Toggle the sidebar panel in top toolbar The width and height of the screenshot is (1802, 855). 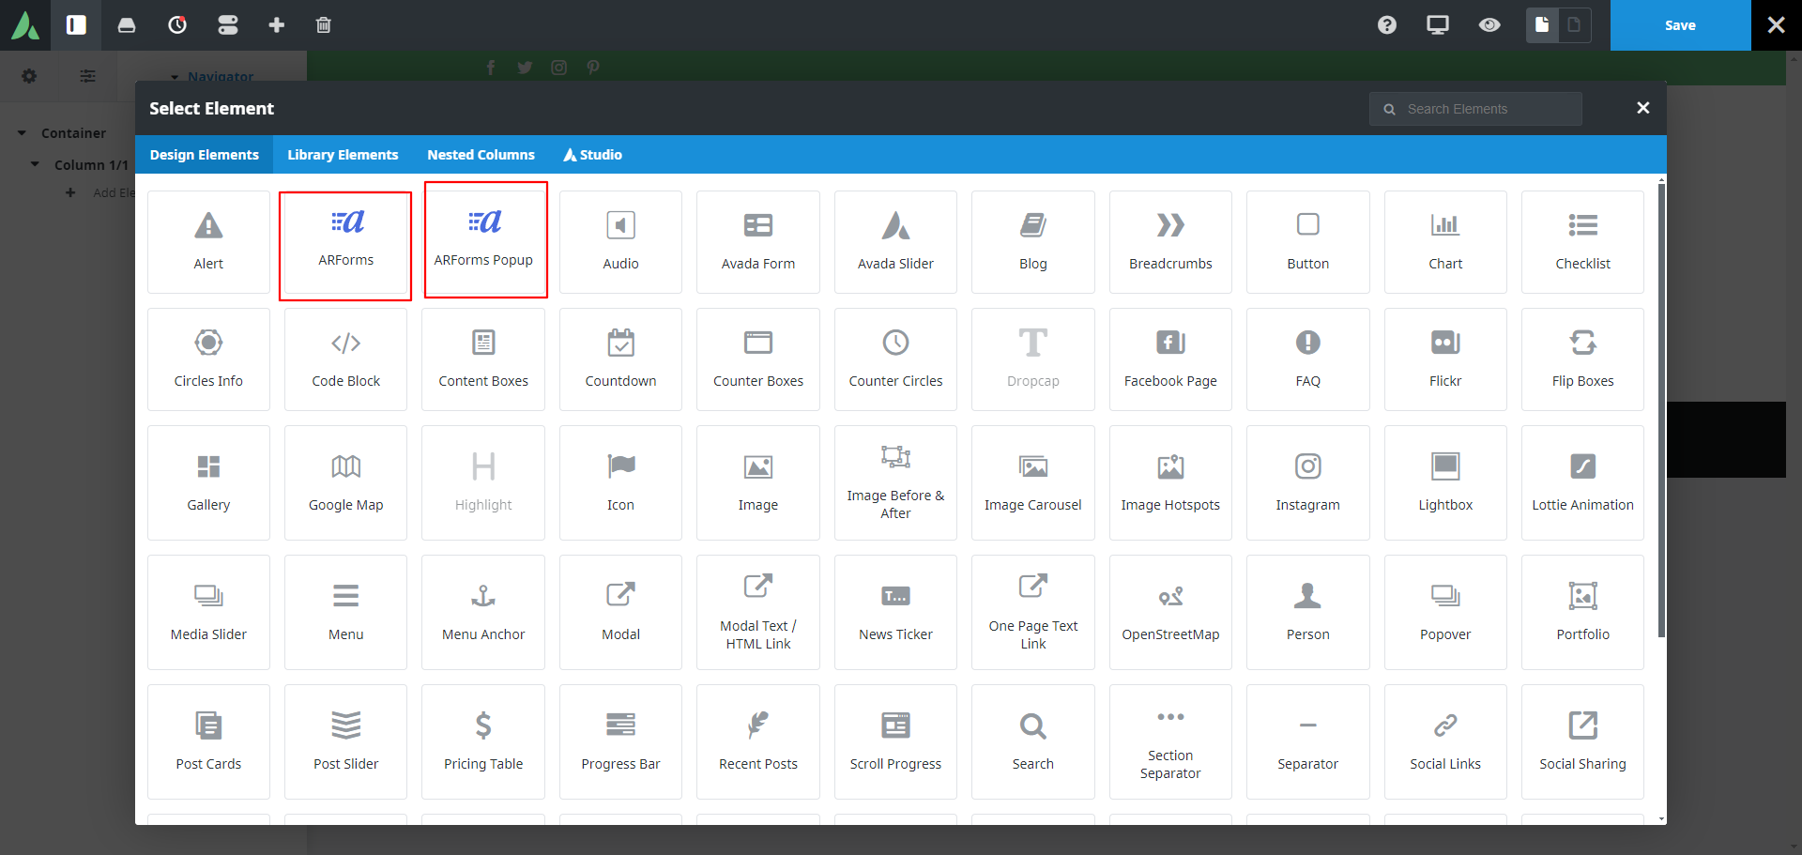click(x=76, y=25)
